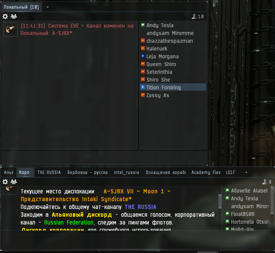Click green star icon beside Allovelle Alabel
The image size is (275, 253).
[x=227, y=190]
